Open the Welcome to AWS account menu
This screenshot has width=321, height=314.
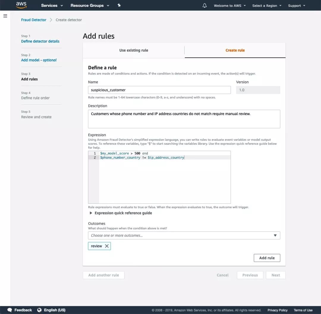point(230,6)
